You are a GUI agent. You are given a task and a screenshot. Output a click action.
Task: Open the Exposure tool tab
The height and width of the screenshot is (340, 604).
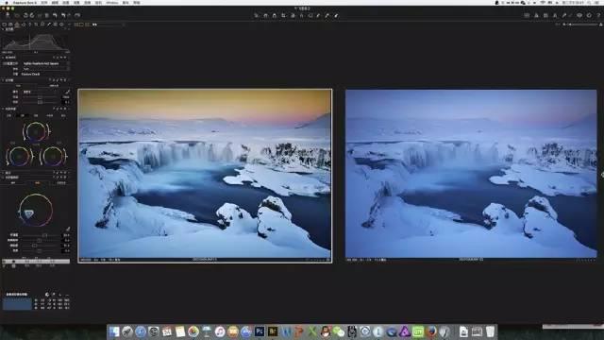(23, 25)
